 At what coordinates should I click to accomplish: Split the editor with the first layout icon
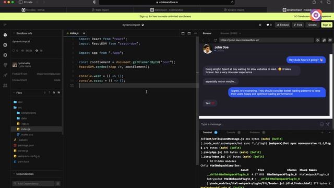coord(183,33)
